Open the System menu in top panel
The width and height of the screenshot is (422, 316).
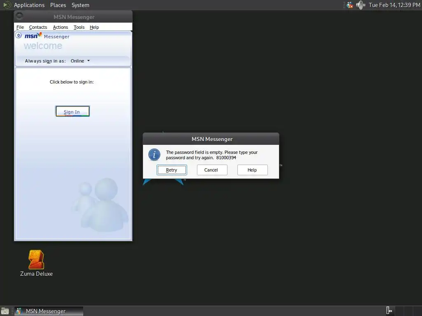(80, 5)
